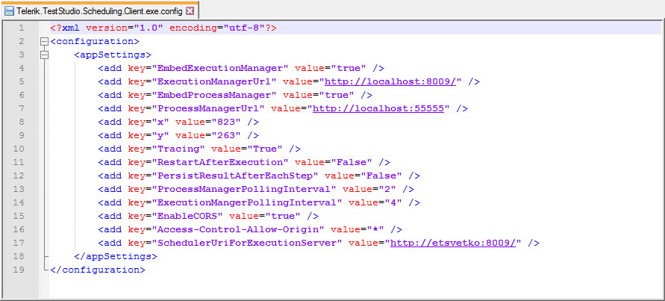
Task: Click the opening <configuration> tag
Action: 95,41
